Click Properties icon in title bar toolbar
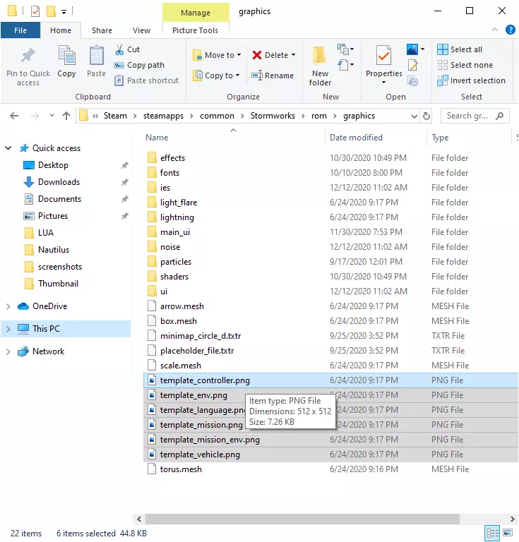 35,11
